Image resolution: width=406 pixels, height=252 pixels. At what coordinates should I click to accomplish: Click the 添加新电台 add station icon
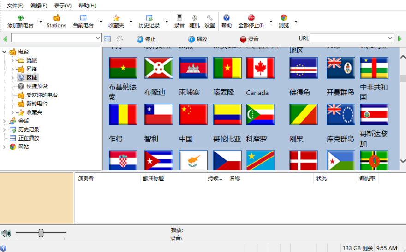[20, 18]
